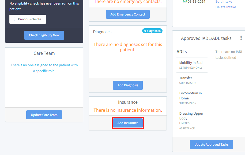Click the green checkmark icon beside 06-19-2024
Image resolution: width=245 pixels, height=155 pixels.
coord(185,2)
